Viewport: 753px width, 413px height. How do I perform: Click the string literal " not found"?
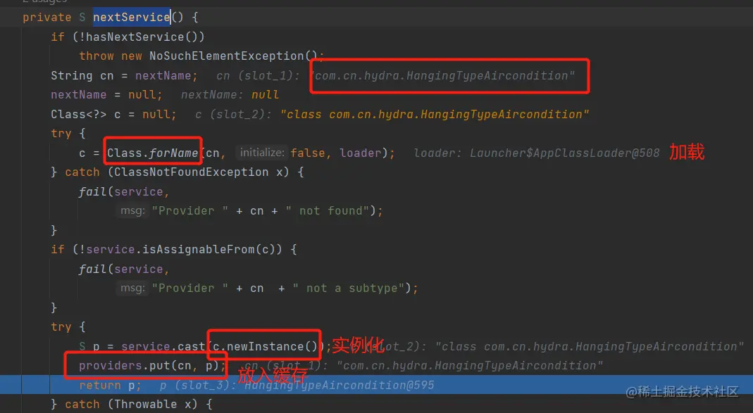point(327,210)
